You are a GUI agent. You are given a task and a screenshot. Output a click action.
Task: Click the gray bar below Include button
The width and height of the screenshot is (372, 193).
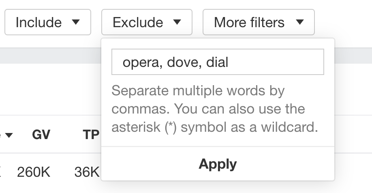50,56
